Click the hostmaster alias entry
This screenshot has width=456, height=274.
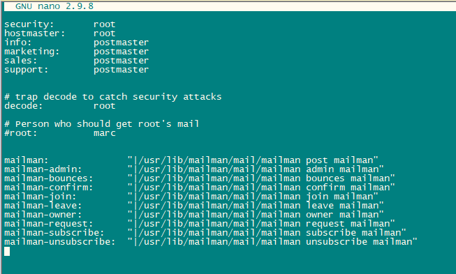tap(59, 33)
